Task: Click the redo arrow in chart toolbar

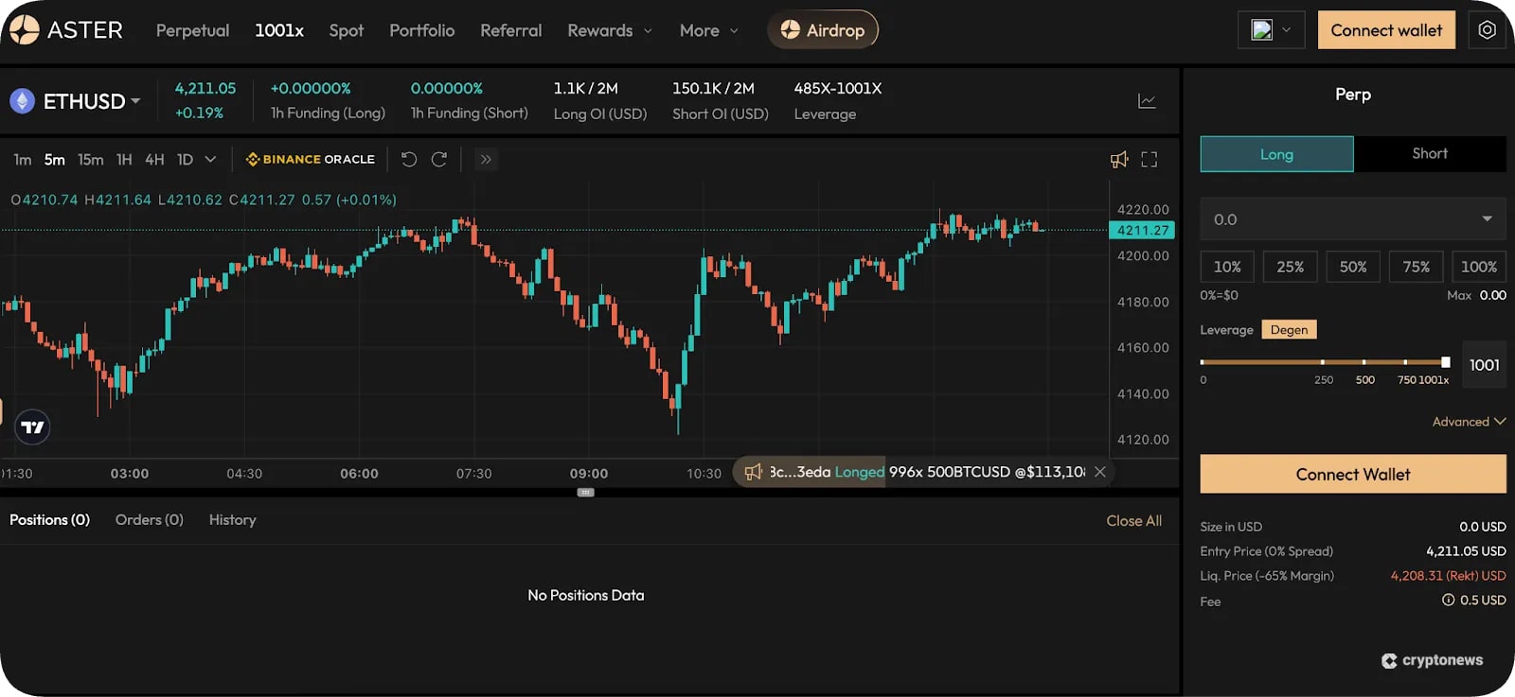Action: coord(439,159)
